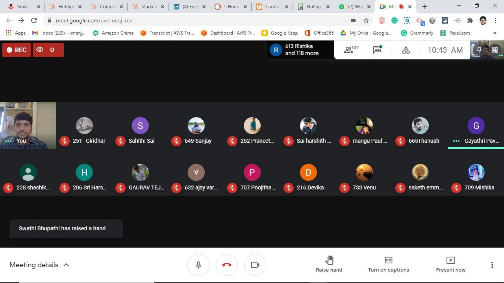
Task: Click the 228 shashik... default avatar
Action: (28, 173)
